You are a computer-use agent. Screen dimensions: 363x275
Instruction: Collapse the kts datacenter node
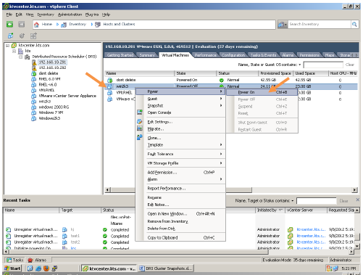click(14, 51)
